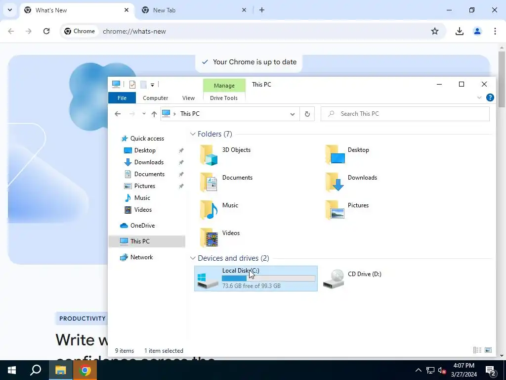Reload the Chrome page
This screenshot has height=380, width=506.
pyautogui.click(x=46, y=31)
